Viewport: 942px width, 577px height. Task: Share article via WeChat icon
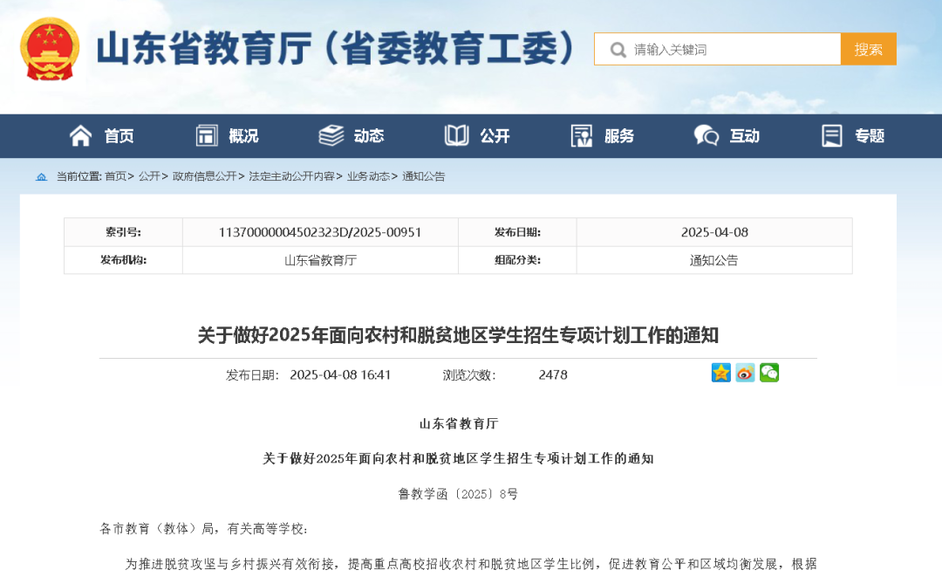(x=769, y=373)
